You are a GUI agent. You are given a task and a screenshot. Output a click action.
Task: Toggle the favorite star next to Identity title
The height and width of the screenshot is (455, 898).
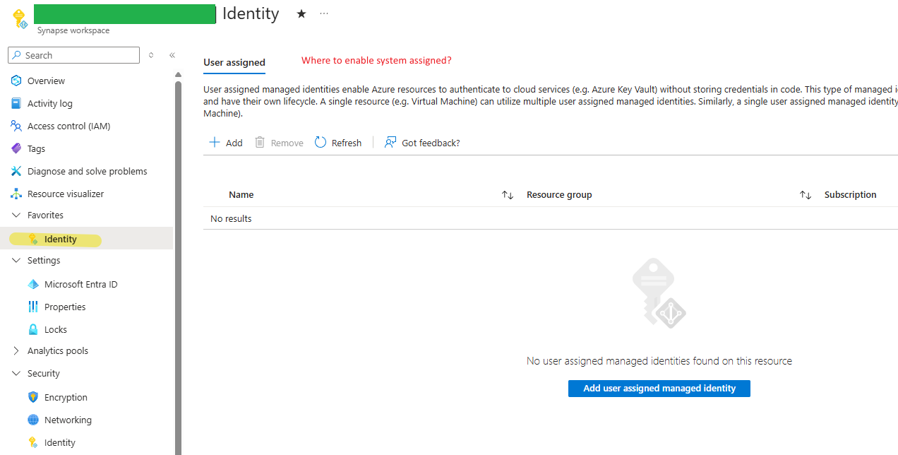tap(301, 13)
